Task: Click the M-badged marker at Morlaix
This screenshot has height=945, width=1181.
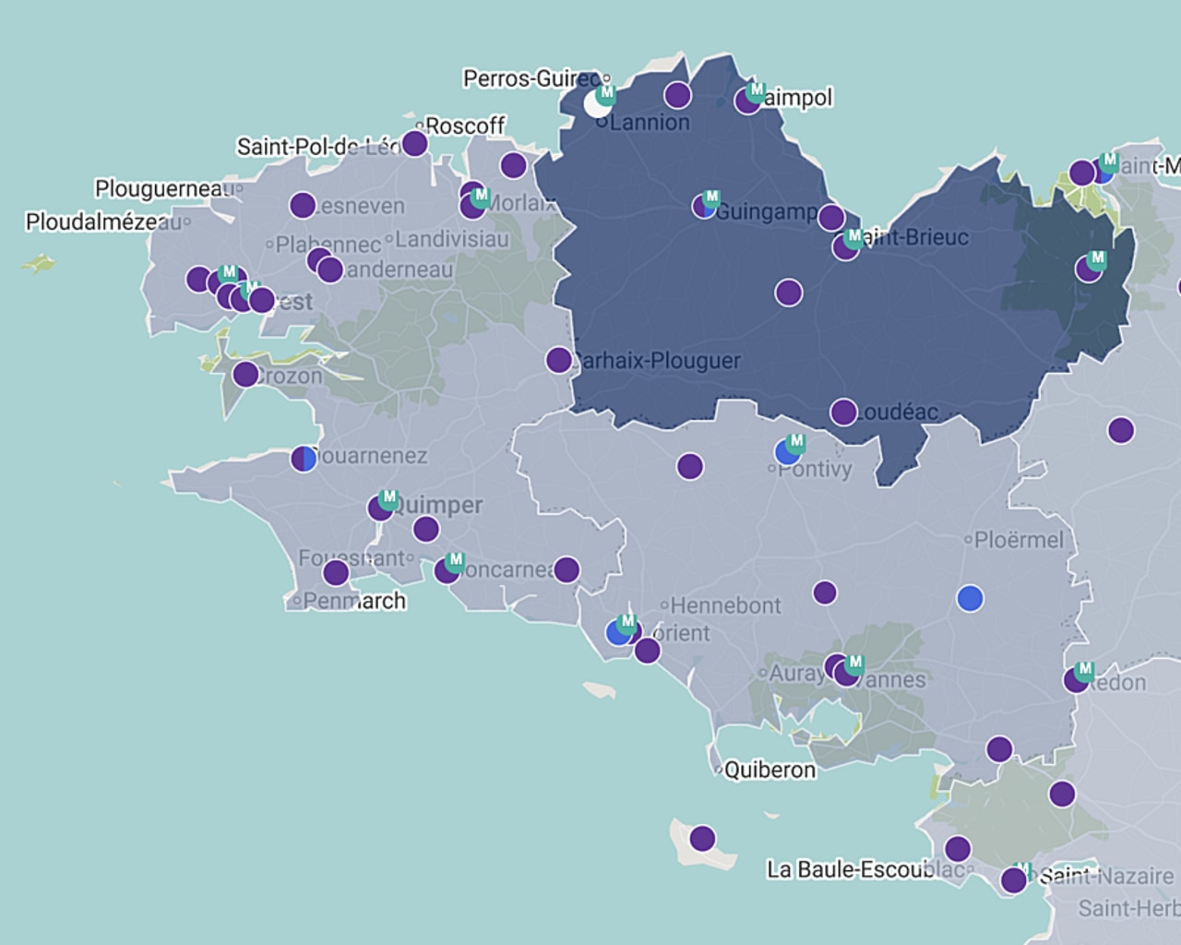Action: pyautogui.click(x=473, y=205)
